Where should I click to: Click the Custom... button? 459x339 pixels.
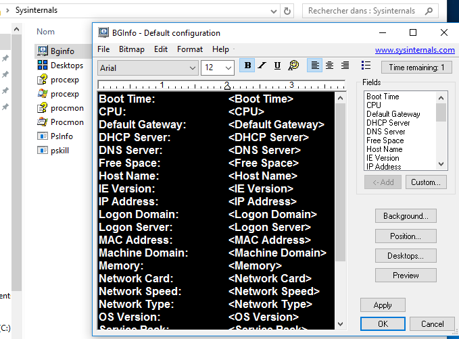tap(426, 182)
